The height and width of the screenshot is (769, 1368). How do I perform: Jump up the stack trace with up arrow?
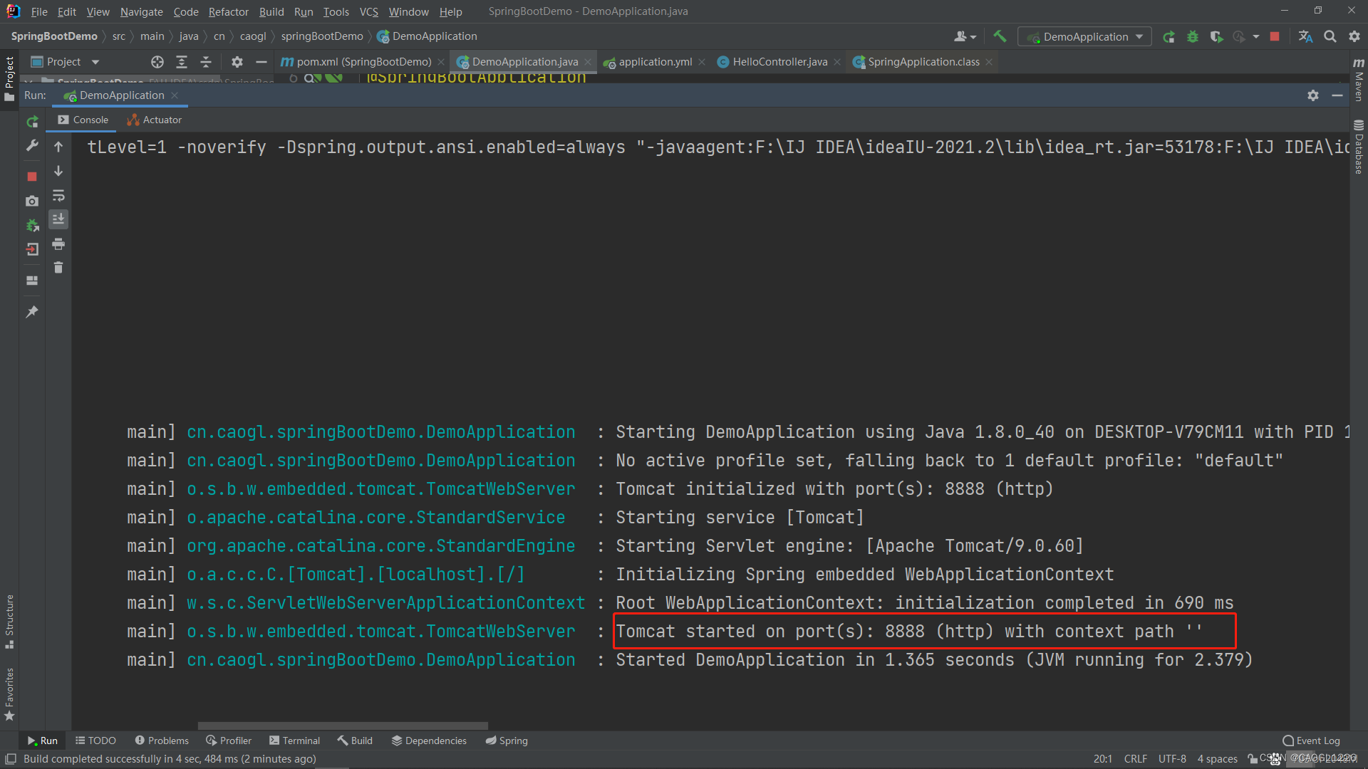click(x=58, y=147)
